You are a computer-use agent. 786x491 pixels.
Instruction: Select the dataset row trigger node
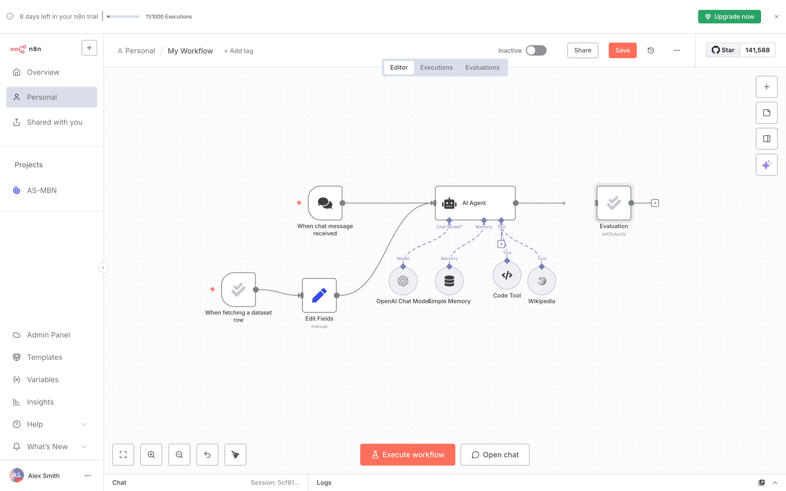238,290
